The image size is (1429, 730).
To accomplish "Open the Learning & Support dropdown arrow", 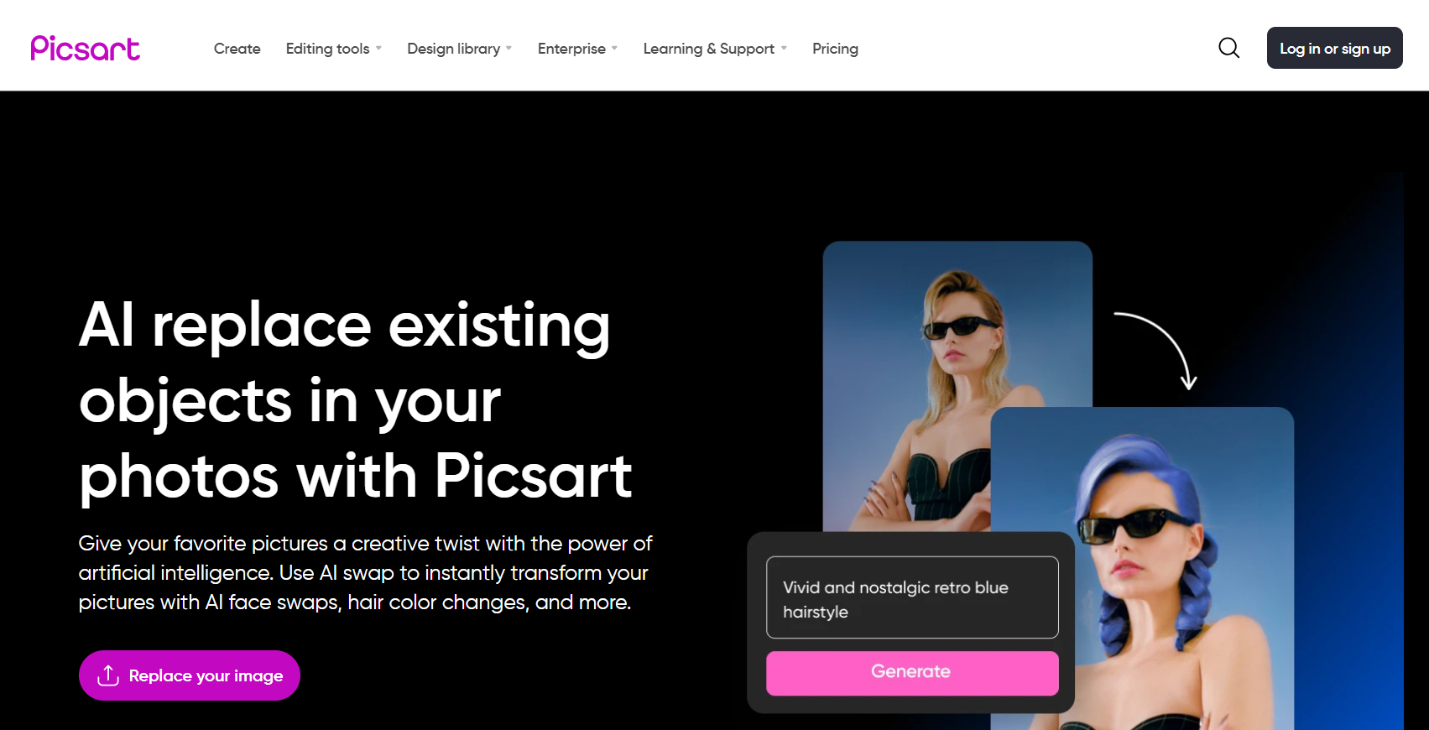I will (x=784, y=49).
